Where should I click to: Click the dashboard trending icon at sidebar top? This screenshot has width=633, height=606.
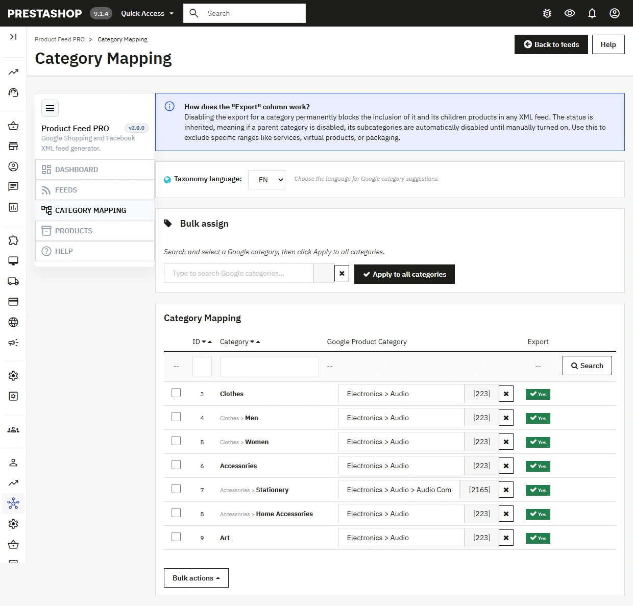pos(13,72)
